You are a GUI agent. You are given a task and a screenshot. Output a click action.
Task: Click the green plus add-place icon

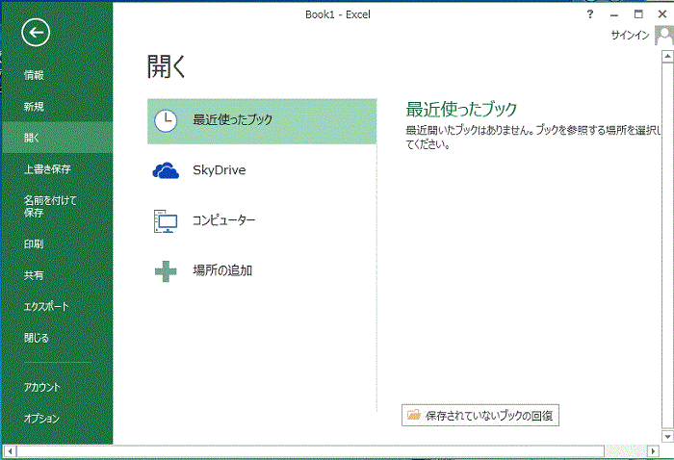tap(166, 271)
